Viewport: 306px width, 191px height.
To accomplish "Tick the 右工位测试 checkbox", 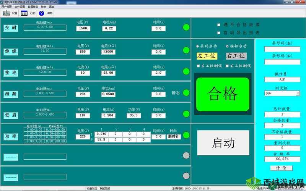I will [x=227, y=66].
